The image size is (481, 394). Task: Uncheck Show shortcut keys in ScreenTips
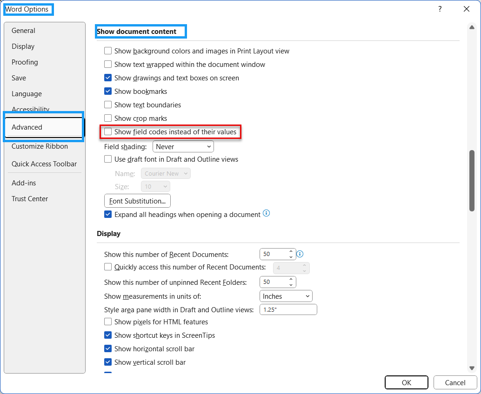tap(108, 335)
